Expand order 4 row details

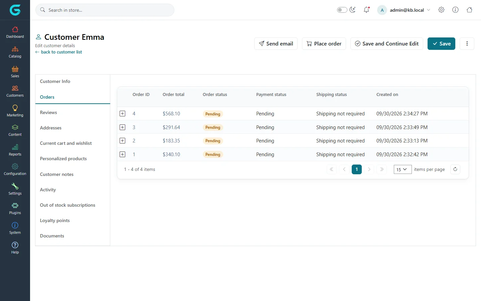click(123, 114)
